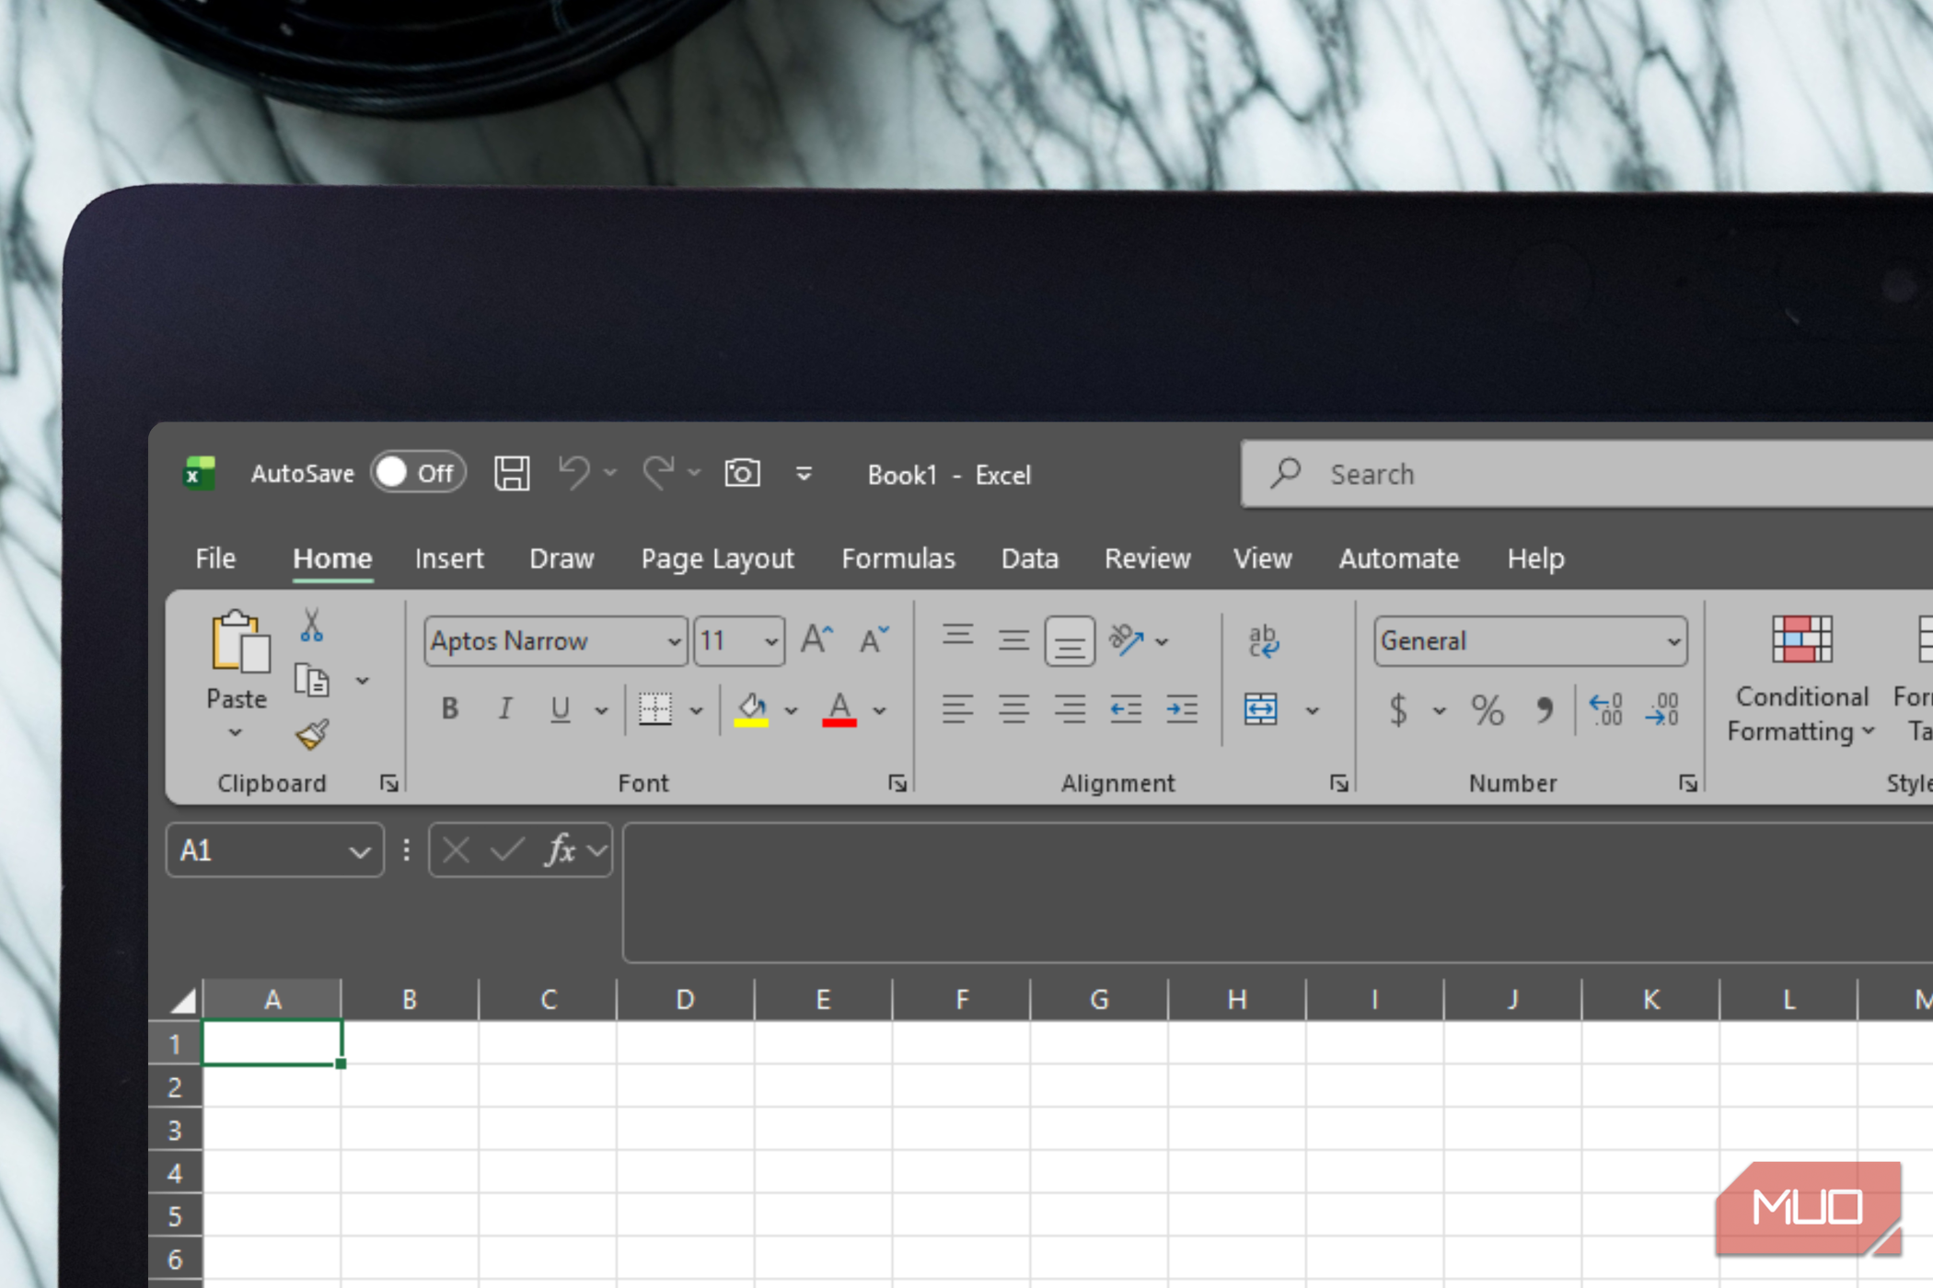
Task: Open the Number format dialog launcher
Action: click(1688, 784)
